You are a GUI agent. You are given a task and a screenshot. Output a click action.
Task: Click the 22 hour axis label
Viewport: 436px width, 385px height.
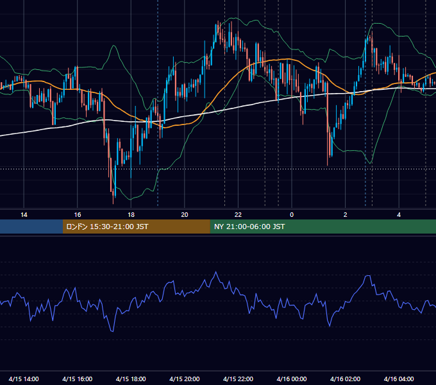coord(238,215)
